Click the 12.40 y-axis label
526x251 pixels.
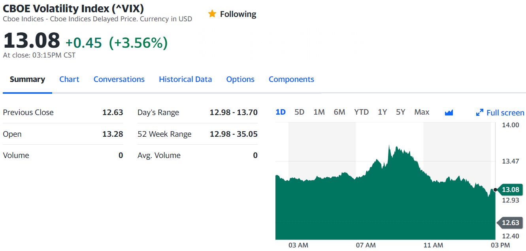(x=510, y=236)
